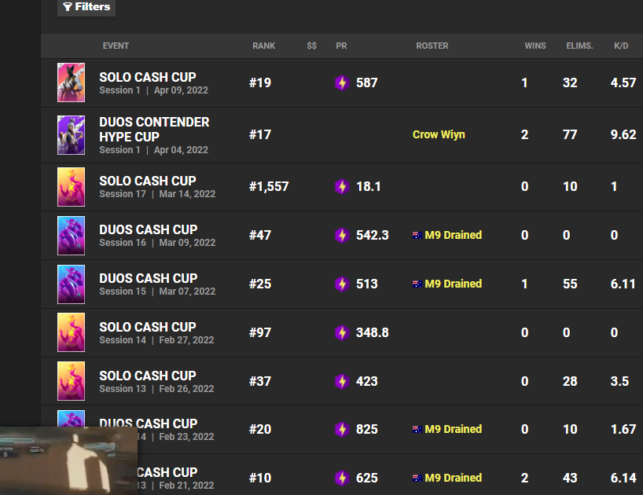Click the lightning bolt icon next to 18.1 PR
Image resolution: width=643 pixels, height=495 pixels.
pyautogui.click(x=341, y=186)
